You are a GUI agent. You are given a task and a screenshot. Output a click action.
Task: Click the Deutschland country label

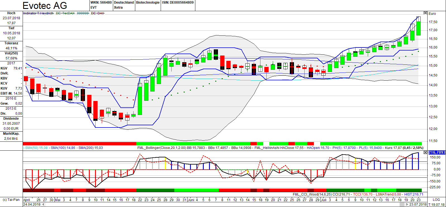tap(124, 3)
